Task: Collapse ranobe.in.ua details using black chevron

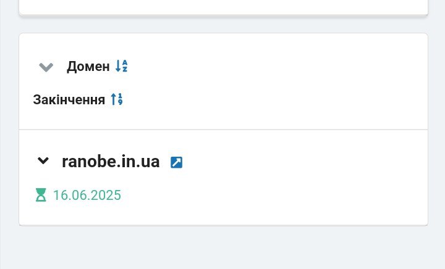Action: (43, 160)
